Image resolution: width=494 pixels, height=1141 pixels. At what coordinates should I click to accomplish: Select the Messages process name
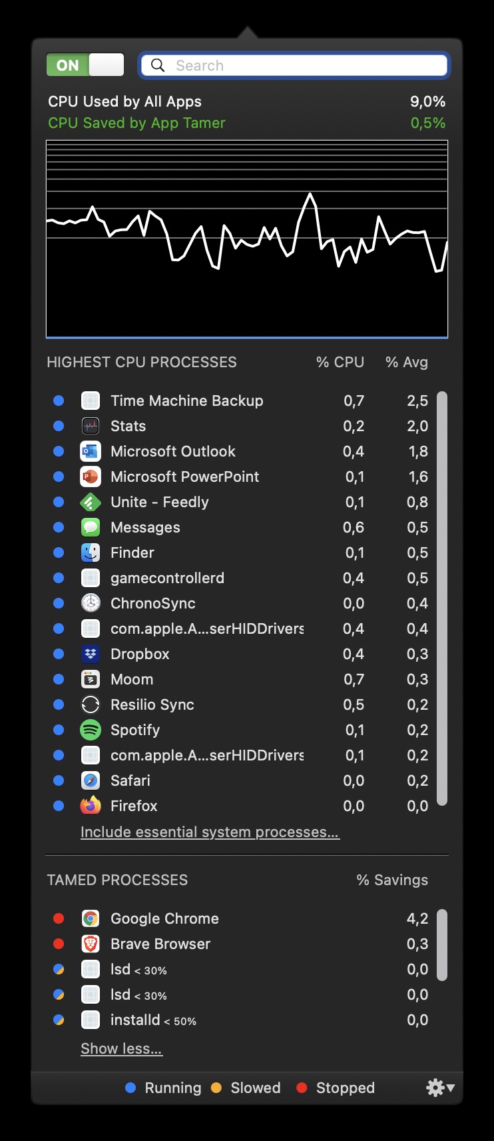(x=145, y=527)
